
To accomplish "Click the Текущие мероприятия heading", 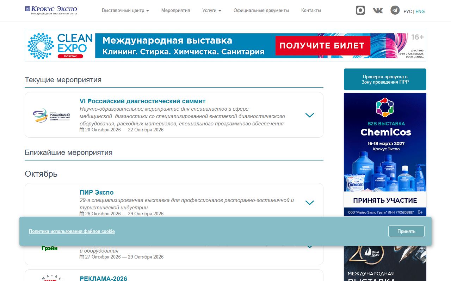I will pos(63,80).
